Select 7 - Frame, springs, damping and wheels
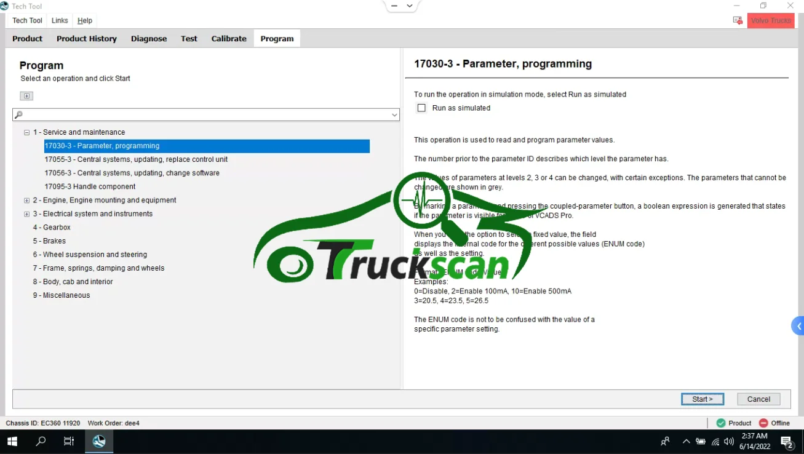Image resolution: width=804 pixels, height=454 pixels. (98, 268)
